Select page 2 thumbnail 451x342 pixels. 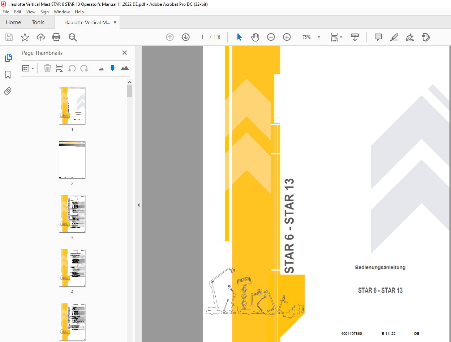pyautogui.click(x=72, y=160)
